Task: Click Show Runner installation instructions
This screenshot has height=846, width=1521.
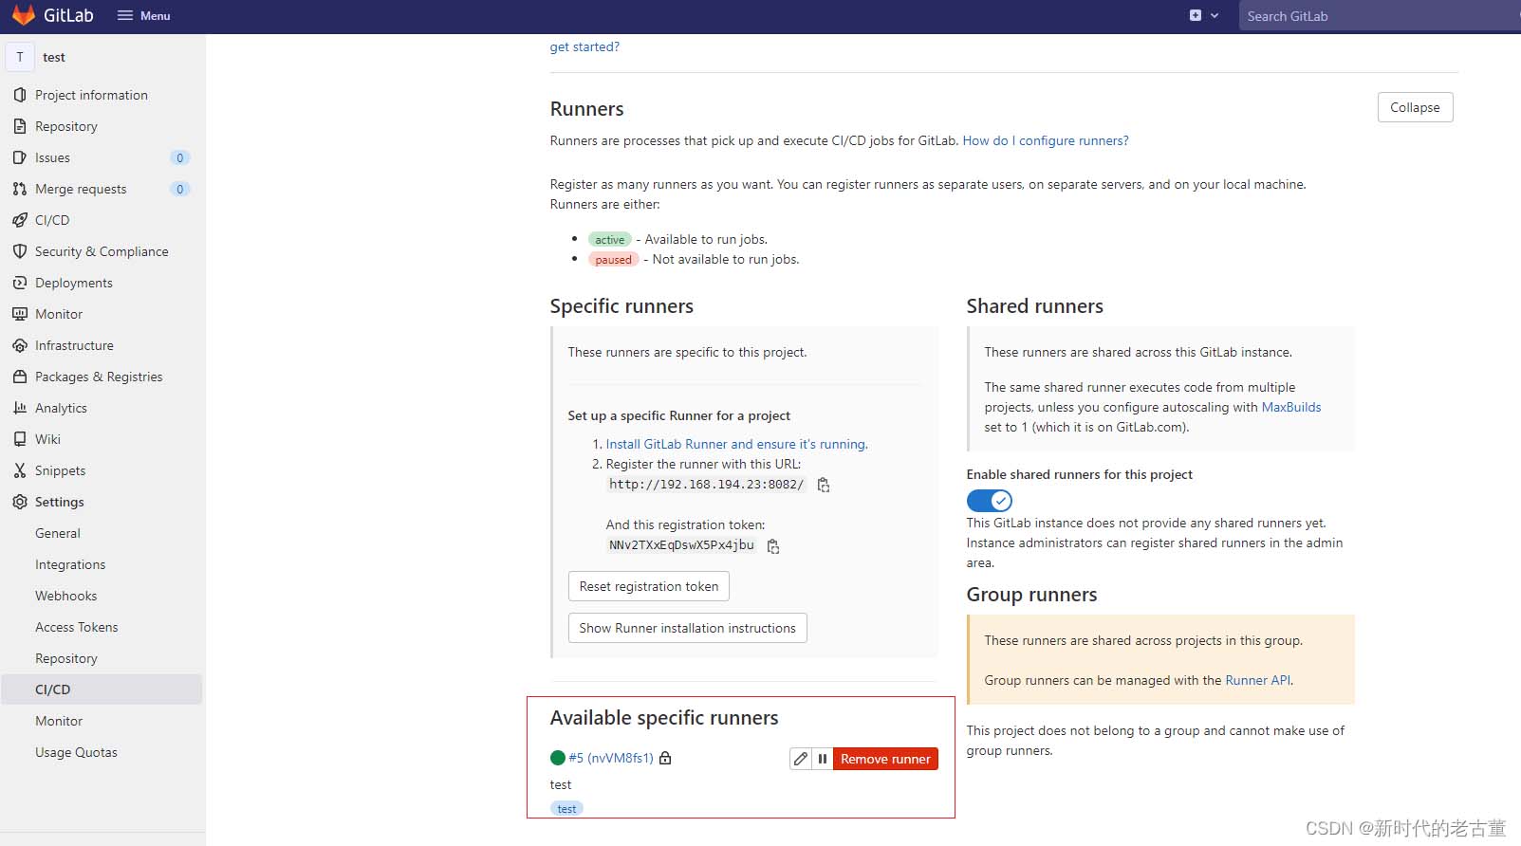Action: coord(688,628)
